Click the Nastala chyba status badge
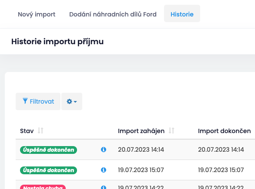The width and height of the screenshot is (255, 189). point(43,187)
